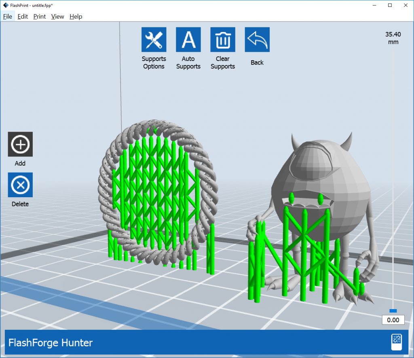Click the 35.40 mm height label
414x358 pixels.
[x=393, y=38]
